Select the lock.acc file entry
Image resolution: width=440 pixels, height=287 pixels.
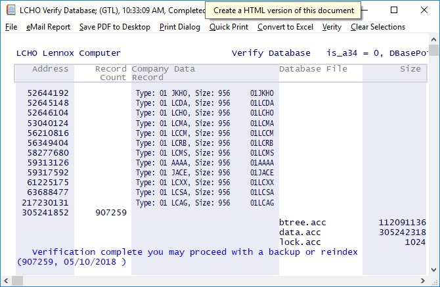299,241
